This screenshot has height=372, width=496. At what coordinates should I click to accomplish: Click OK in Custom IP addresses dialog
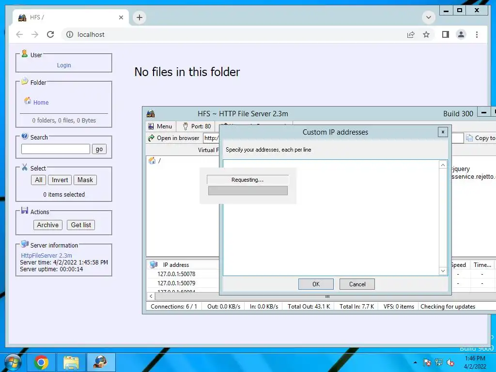(316, 284)
